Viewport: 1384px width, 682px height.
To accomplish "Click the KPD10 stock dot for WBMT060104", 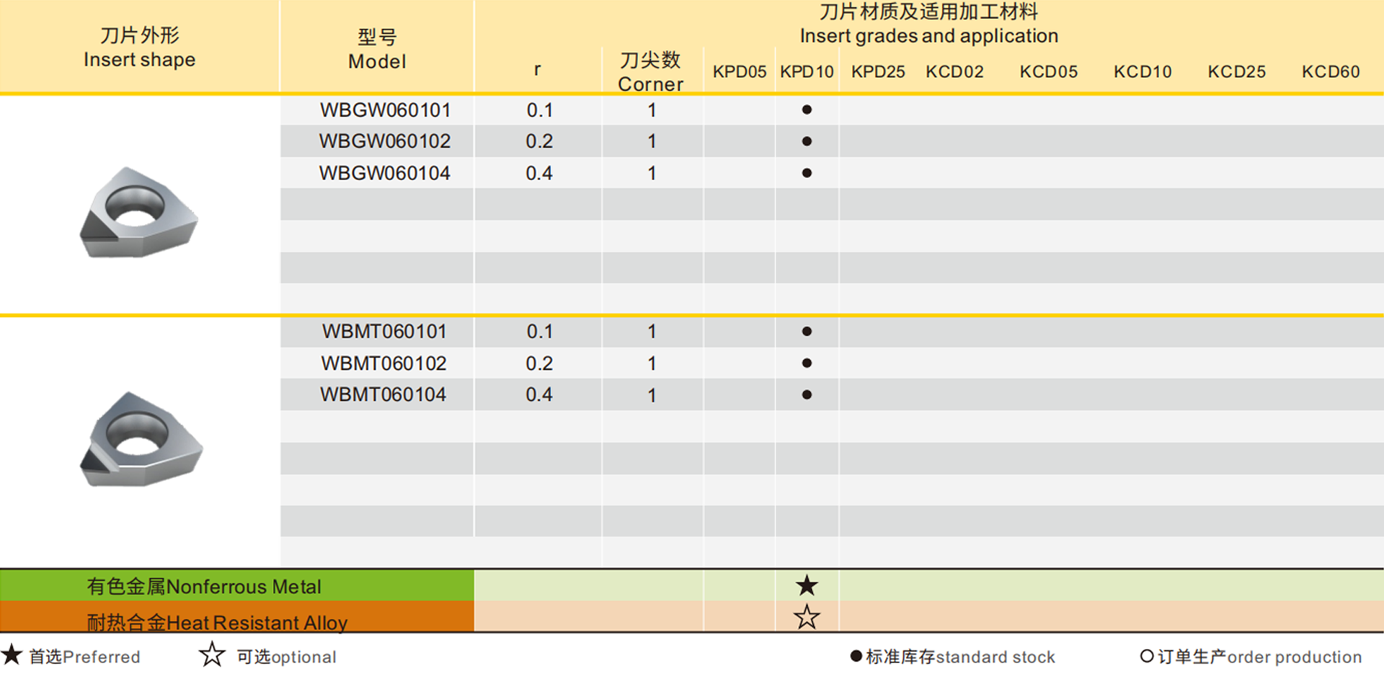I will point(807,395).
